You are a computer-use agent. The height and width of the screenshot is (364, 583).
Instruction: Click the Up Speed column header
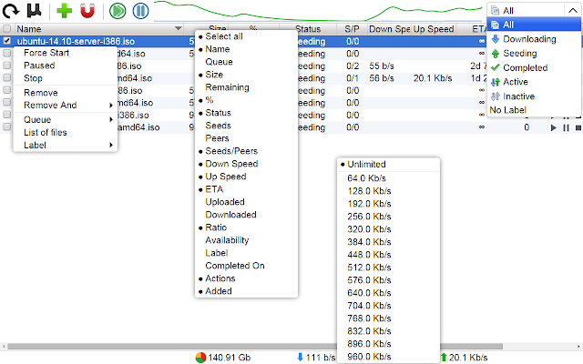pos(434,28)
